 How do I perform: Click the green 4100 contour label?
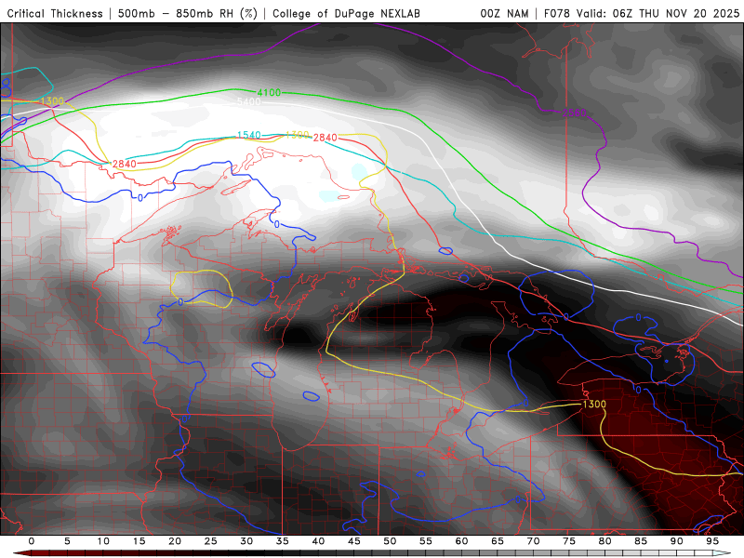[269, 92]
